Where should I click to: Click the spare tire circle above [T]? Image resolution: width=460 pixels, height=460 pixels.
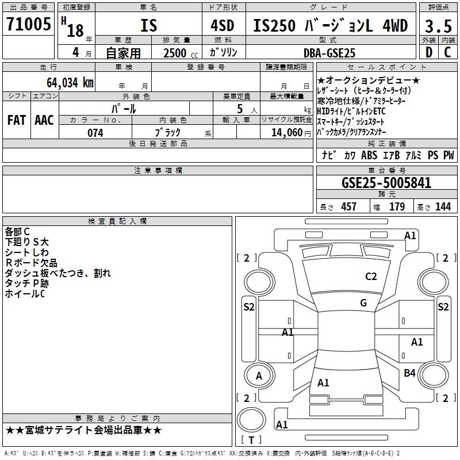(x=251, y=420)
